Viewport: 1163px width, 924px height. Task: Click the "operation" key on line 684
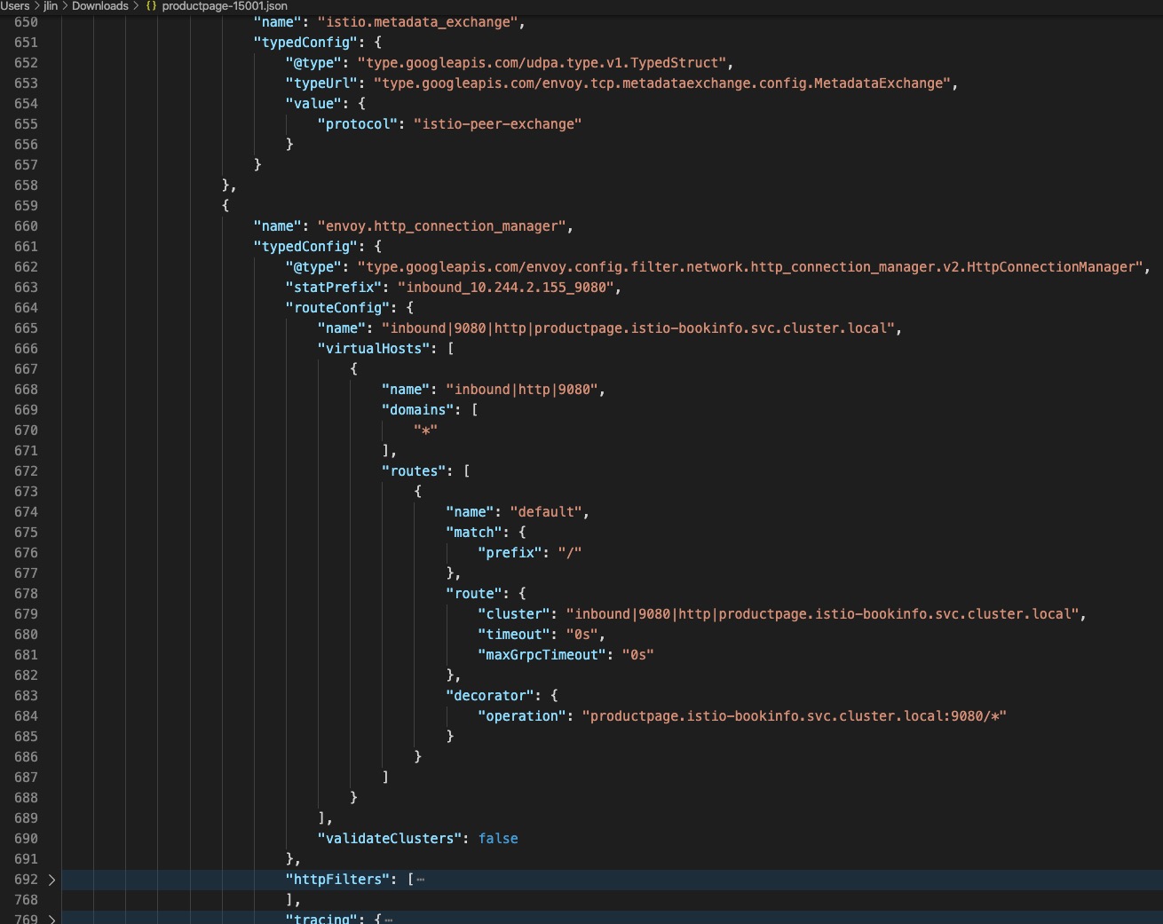coord(521,716)
